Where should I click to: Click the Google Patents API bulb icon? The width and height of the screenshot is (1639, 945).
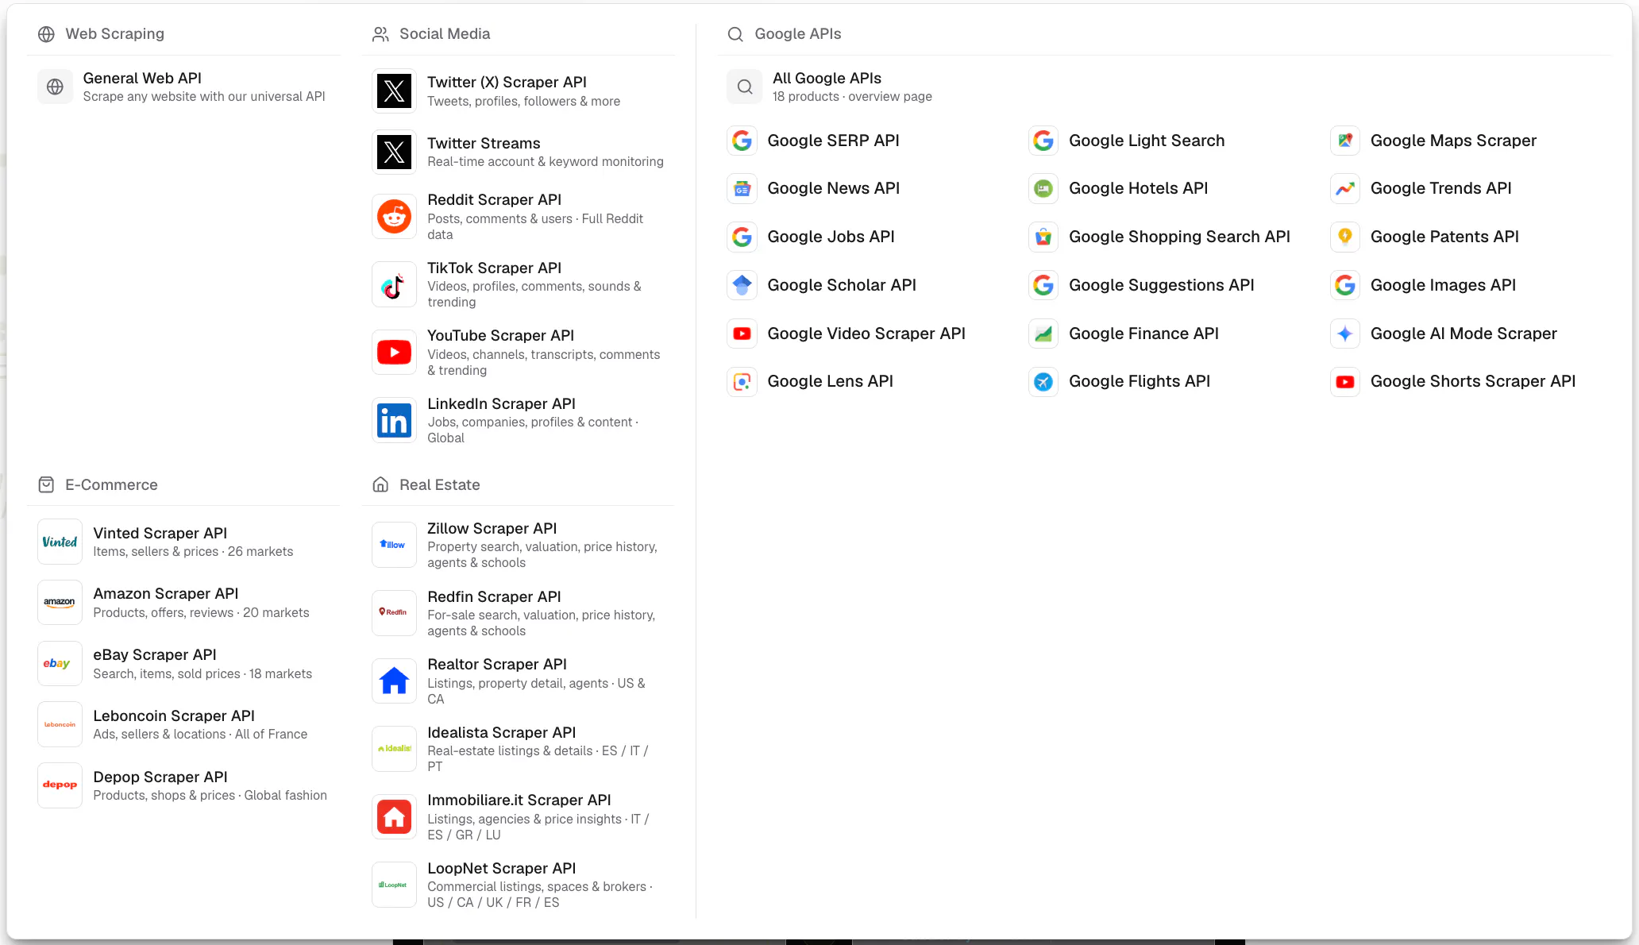click(1345, 237)
